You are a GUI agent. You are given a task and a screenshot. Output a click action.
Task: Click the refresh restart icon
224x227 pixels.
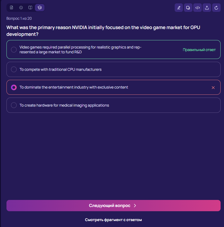216,8
